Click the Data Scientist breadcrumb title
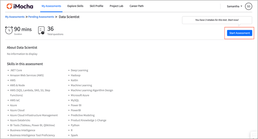Screen dimensions: 258x139 point(69,17)
